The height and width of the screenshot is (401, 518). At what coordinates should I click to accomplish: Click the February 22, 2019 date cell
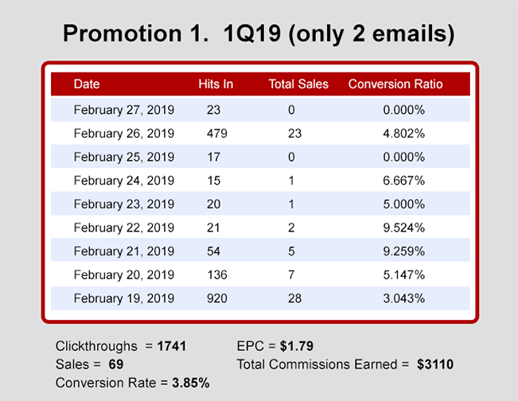pos(123,228)
